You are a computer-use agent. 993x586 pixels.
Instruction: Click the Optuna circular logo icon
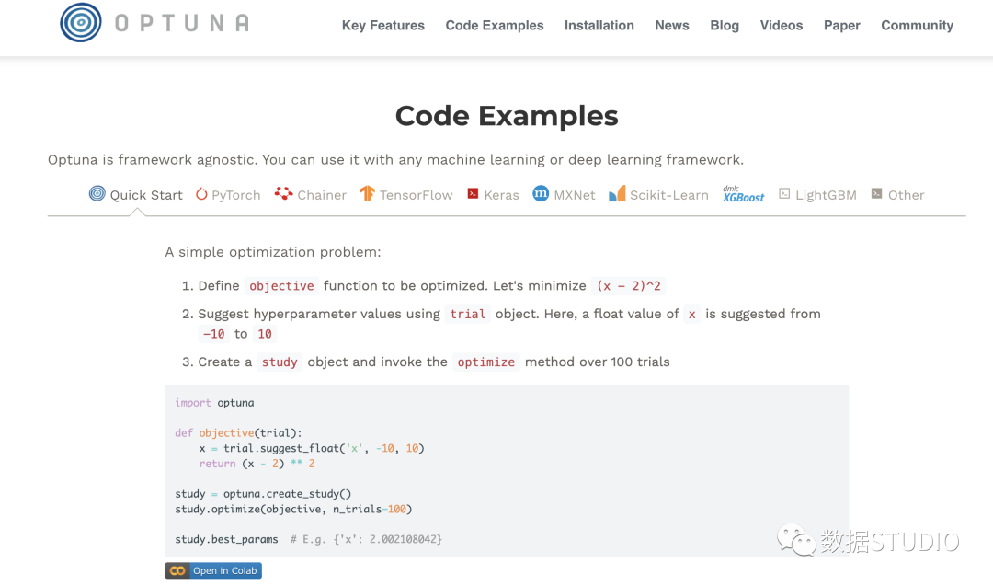pos(80,23)
